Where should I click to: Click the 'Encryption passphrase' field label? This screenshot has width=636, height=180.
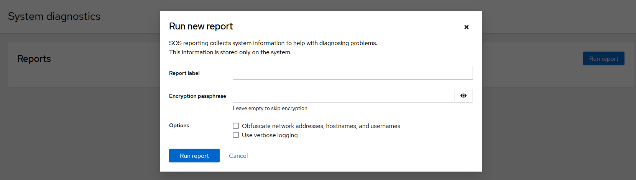click(x=197, y=96)
